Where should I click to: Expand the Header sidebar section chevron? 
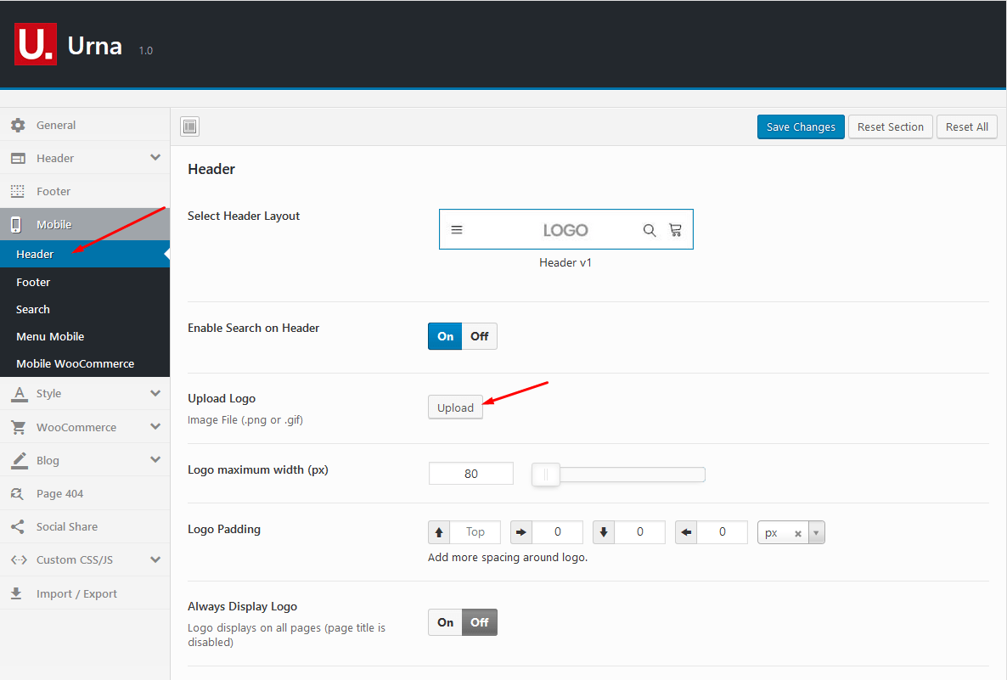point(155,157)
